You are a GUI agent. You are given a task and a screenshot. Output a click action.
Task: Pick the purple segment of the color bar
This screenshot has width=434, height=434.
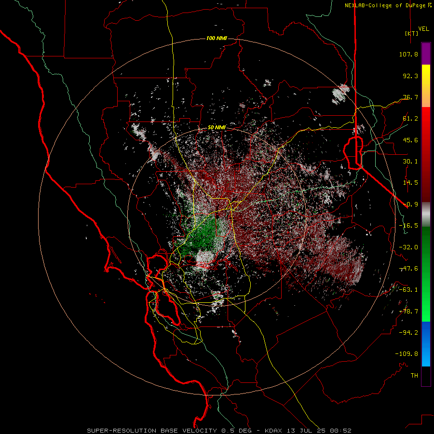(426, 54)
